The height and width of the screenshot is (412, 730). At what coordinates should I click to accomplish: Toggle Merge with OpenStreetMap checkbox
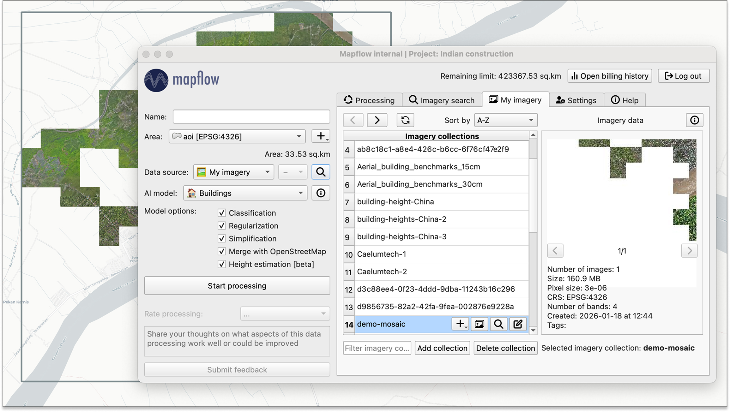coord(222,252)
